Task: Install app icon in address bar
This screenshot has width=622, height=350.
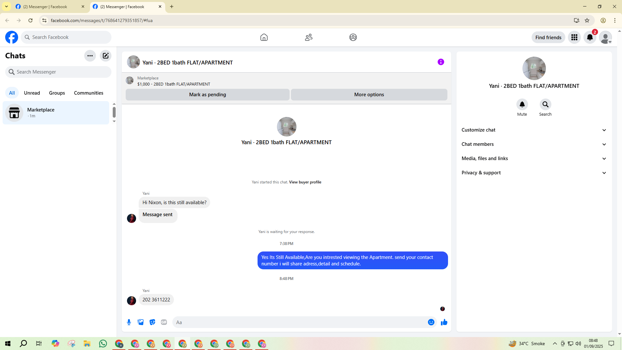Action: [577, 20]
